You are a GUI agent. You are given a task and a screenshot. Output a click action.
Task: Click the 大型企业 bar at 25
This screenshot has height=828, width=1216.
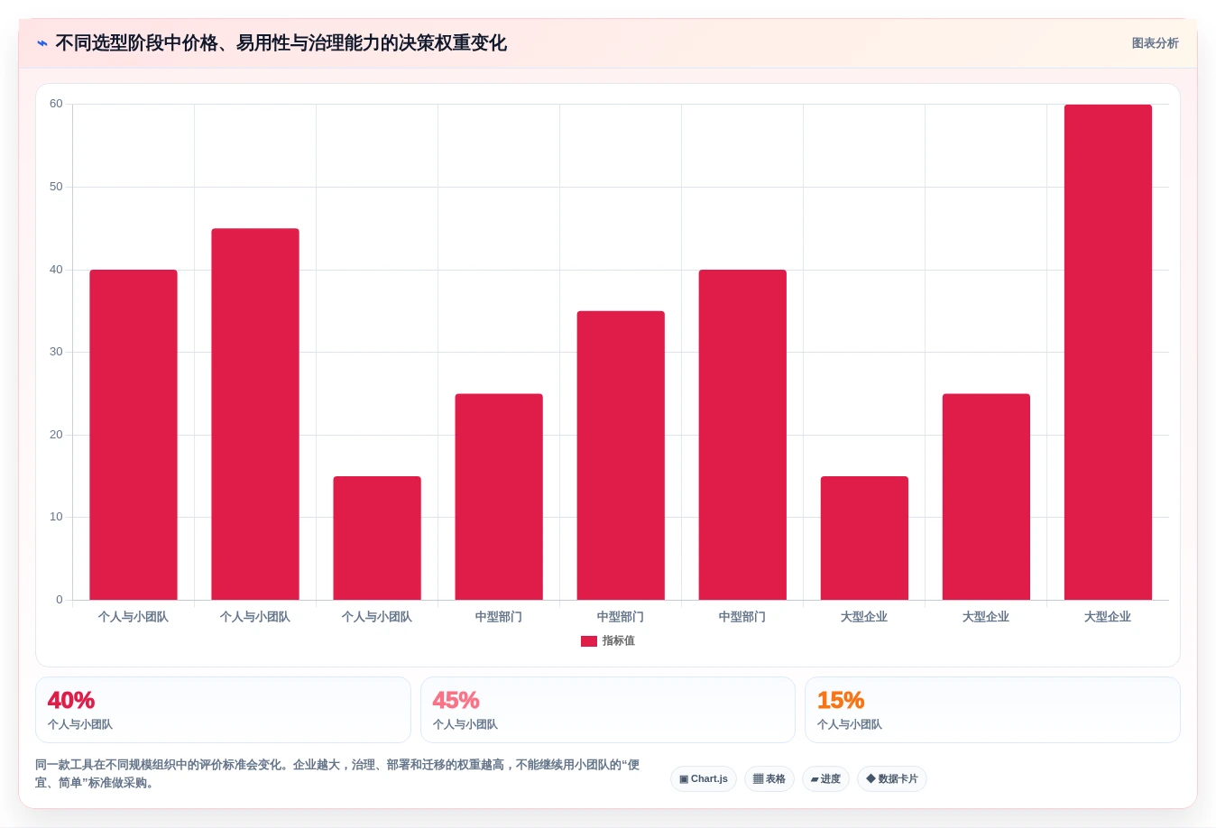click(986, 497)
